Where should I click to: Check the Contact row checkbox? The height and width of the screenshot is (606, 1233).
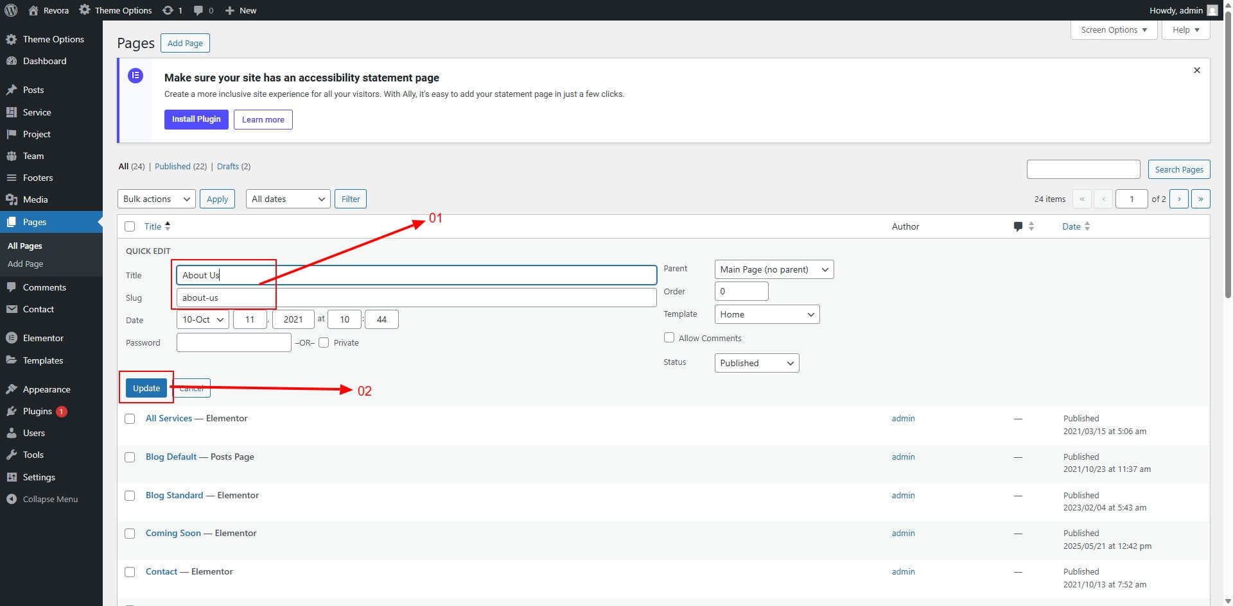(x=130, y=572)
